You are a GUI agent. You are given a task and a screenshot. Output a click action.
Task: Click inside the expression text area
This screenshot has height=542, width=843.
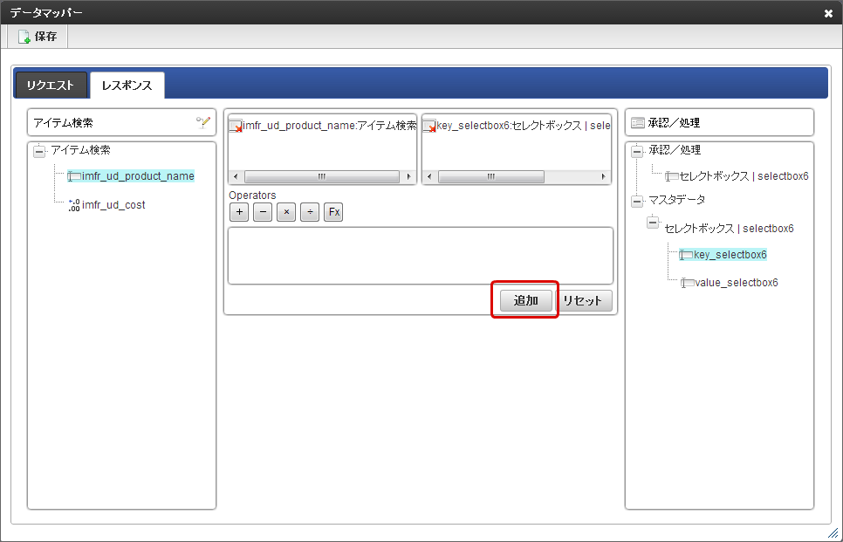421,256
